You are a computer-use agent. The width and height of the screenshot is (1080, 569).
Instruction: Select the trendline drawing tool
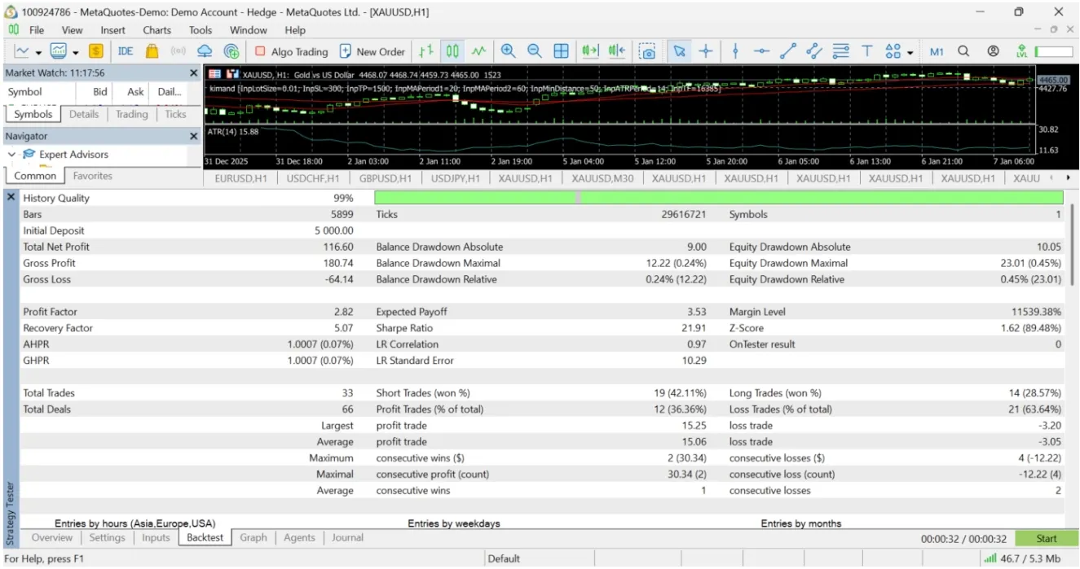787,51
